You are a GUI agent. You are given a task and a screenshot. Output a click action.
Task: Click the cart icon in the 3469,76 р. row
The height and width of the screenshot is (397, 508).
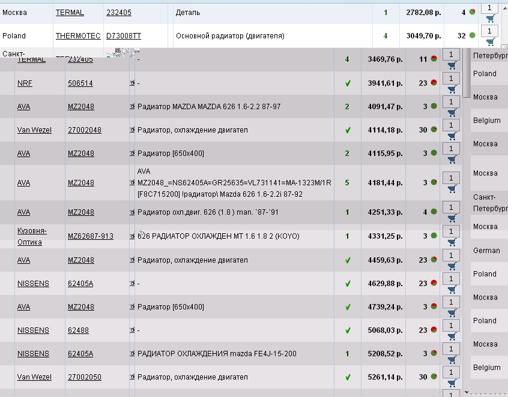452,65
